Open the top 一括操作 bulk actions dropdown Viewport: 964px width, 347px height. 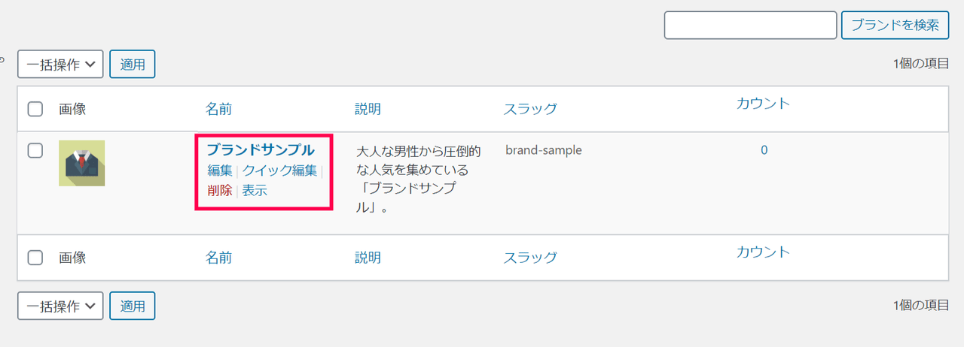click(x=60, y=64)
